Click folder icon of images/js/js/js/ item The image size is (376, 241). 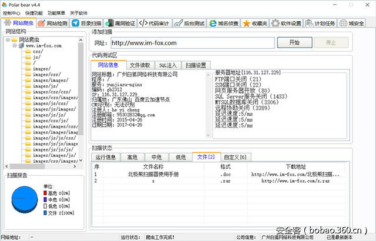pyautogui.click(x=28, y=149)
